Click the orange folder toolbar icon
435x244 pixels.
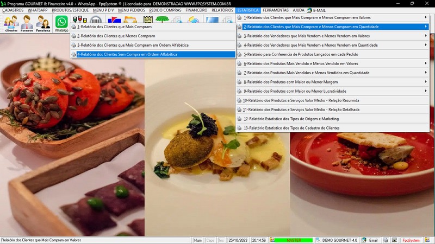(130, 20)
